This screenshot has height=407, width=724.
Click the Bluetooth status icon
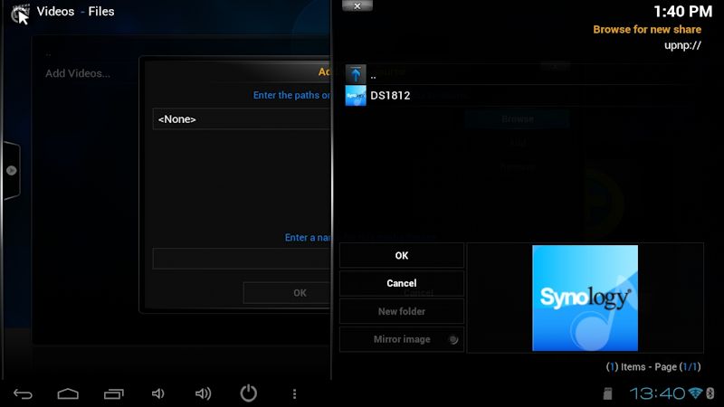pos(710,393)
